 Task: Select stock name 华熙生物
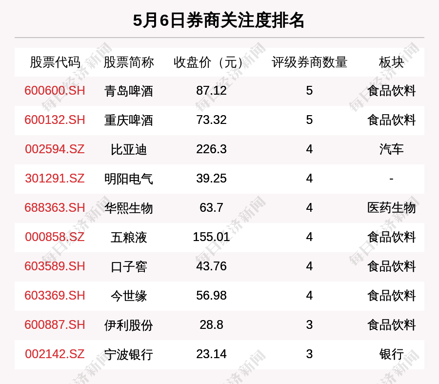(x=128, y=208)
